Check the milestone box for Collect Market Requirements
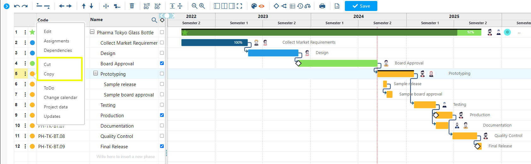The height and width of the screenshot is (164, 531). click(162, 42)
